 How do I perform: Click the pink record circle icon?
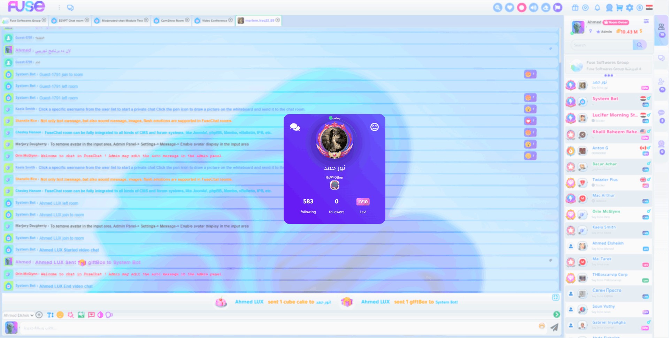522,7
